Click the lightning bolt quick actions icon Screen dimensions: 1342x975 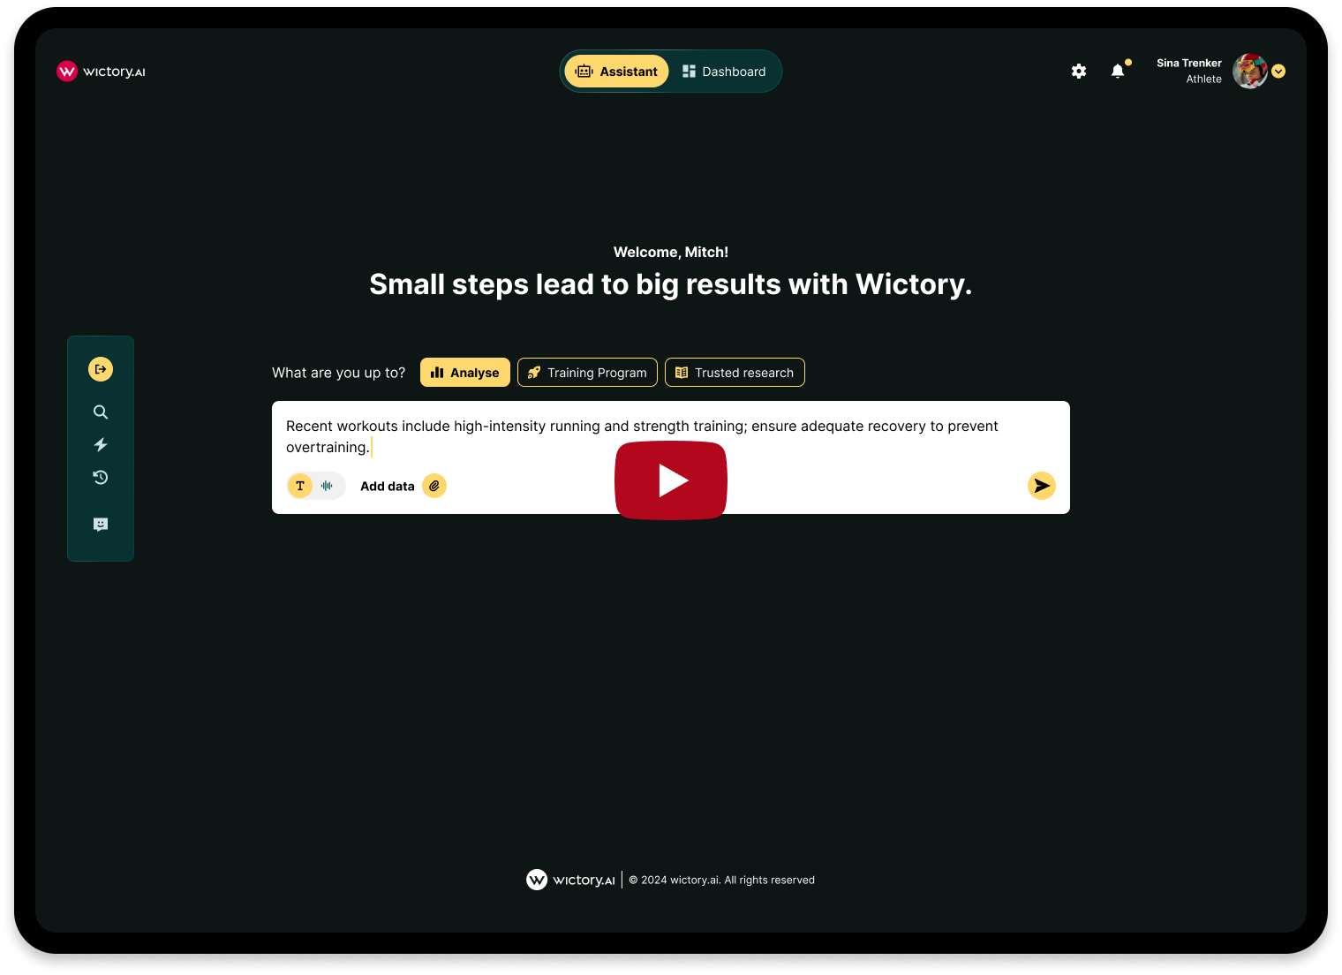pyautogui.click(x=101, y=445)
